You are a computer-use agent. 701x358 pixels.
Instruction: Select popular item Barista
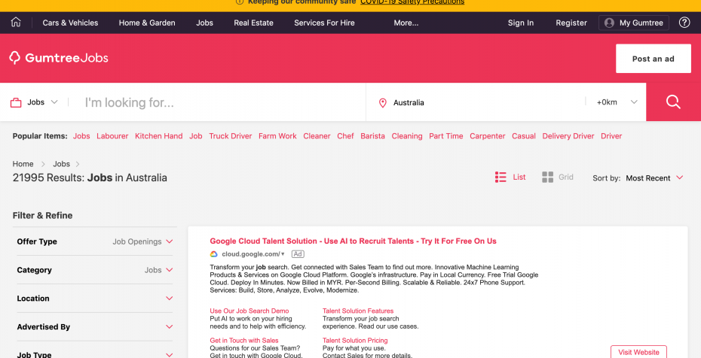[372, 136]
